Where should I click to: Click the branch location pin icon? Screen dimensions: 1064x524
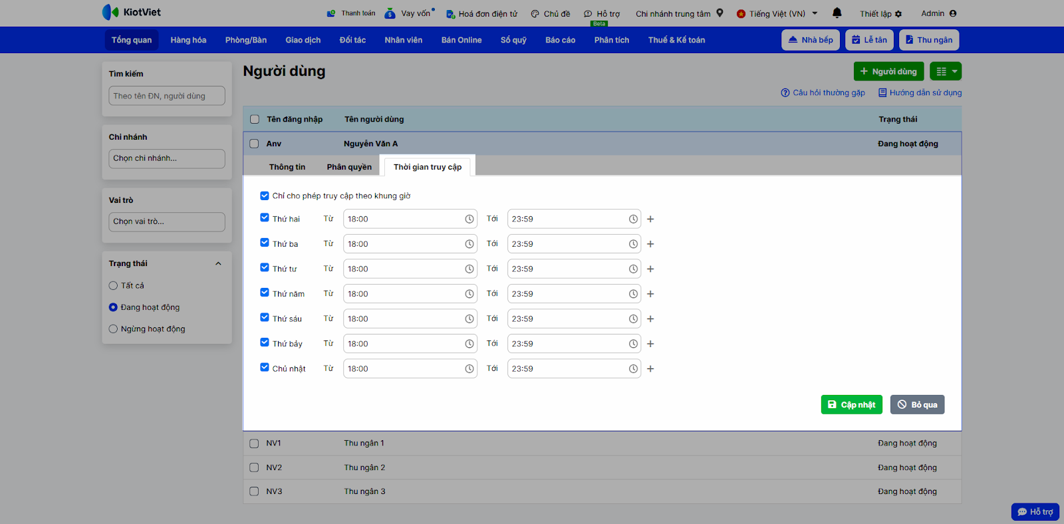(x=720, y=13)
